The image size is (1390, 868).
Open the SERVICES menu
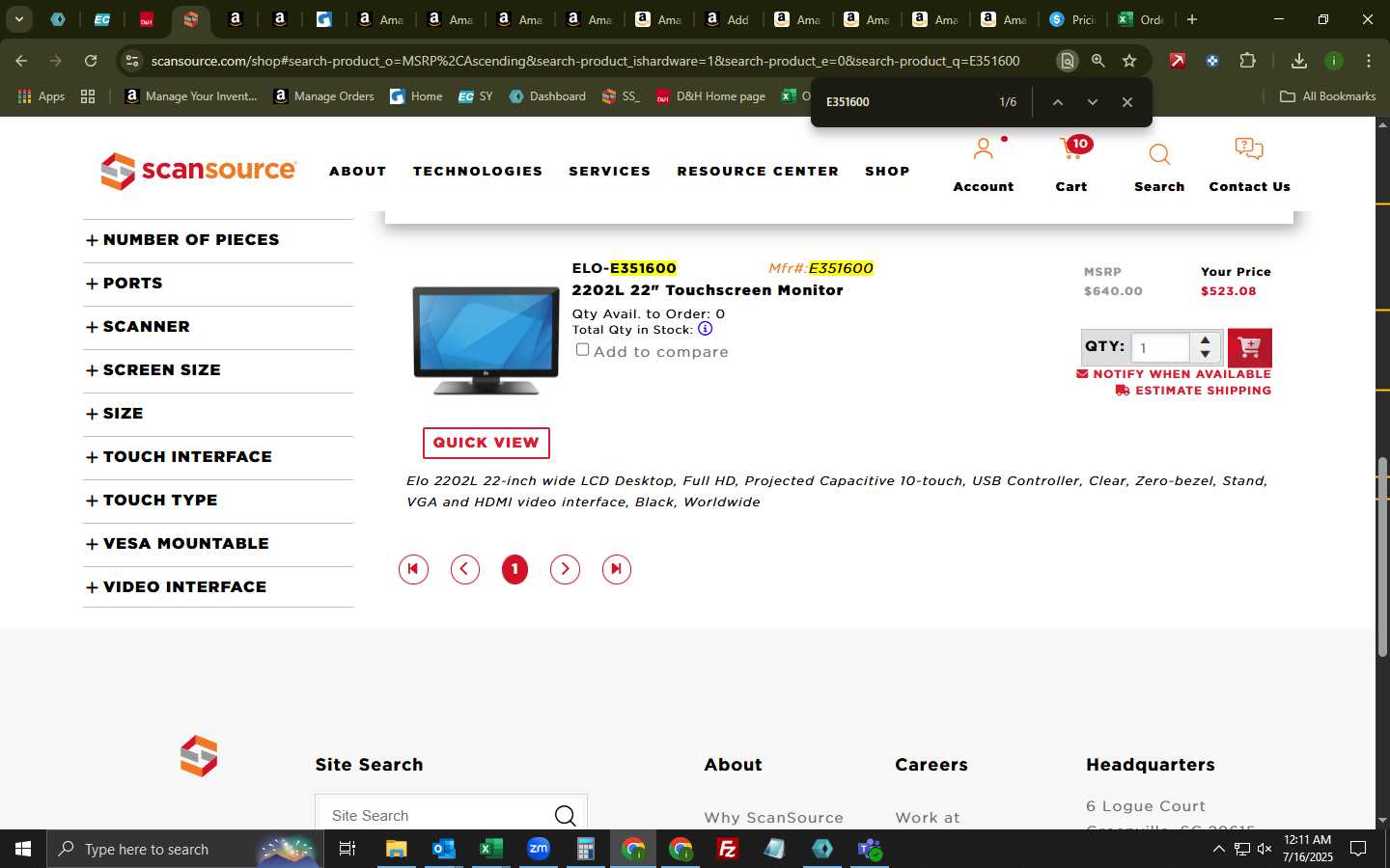point(610,172)
